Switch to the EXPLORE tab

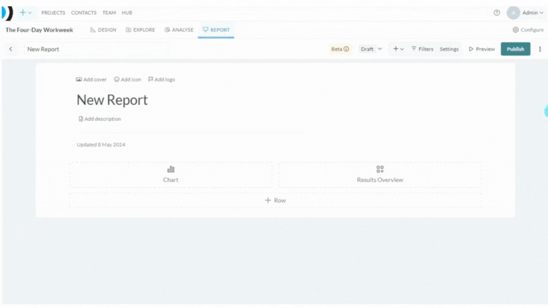[140, 29]
